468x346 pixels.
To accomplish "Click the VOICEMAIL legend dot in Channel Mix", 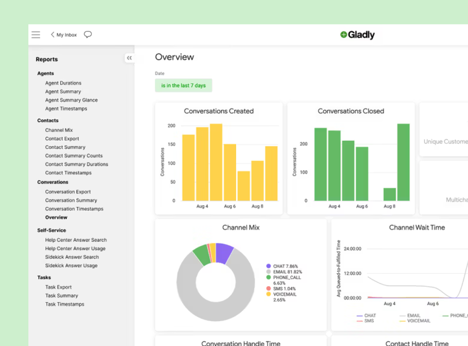I will click(268, 294).
